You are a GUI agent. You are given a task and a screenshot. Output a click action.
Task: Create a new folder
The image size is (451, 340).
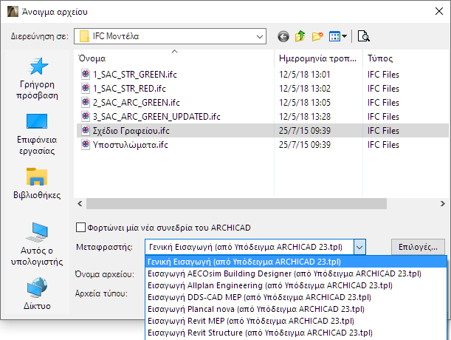(317, 36)
